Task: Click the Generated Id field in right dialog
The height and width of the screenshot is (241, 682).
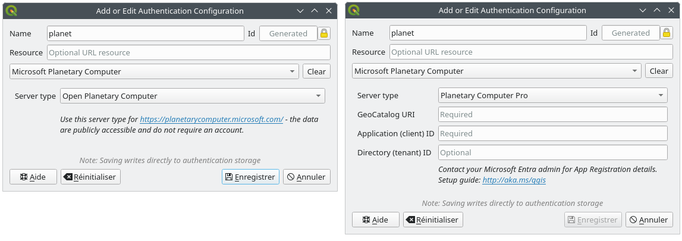Action: point(631,33)
